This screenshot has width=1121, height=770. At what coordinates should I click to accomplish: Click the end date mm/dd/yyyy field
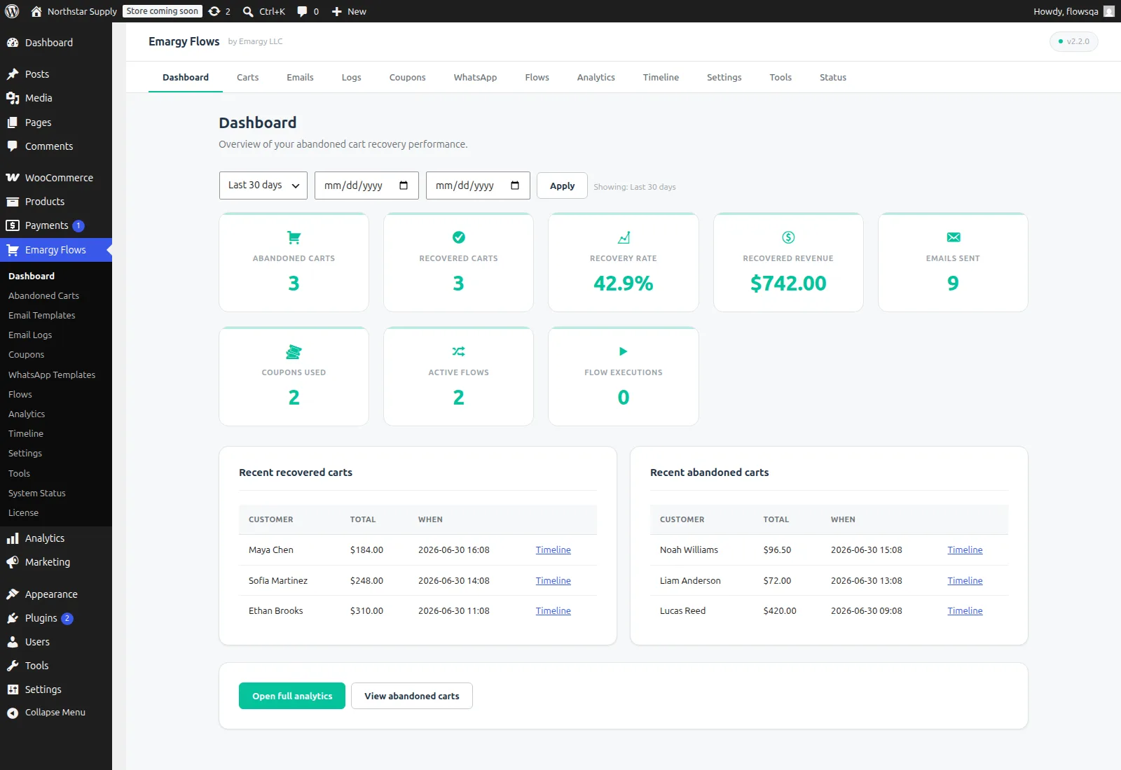coord(478,185)
